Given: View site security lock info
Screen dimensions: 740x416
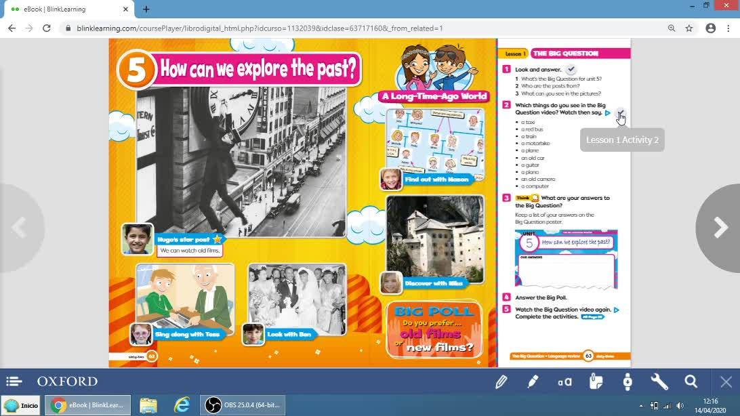Looking at the screenshot, I should tap(68, 28).
